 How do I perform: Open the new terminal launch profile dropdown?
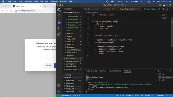pos(161,71)
